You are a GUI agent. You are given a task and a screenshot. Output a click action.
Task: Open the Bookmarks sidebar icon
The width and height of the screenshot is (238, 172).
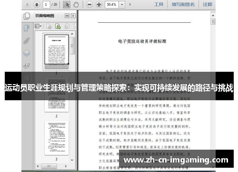(x=27, y=28)
